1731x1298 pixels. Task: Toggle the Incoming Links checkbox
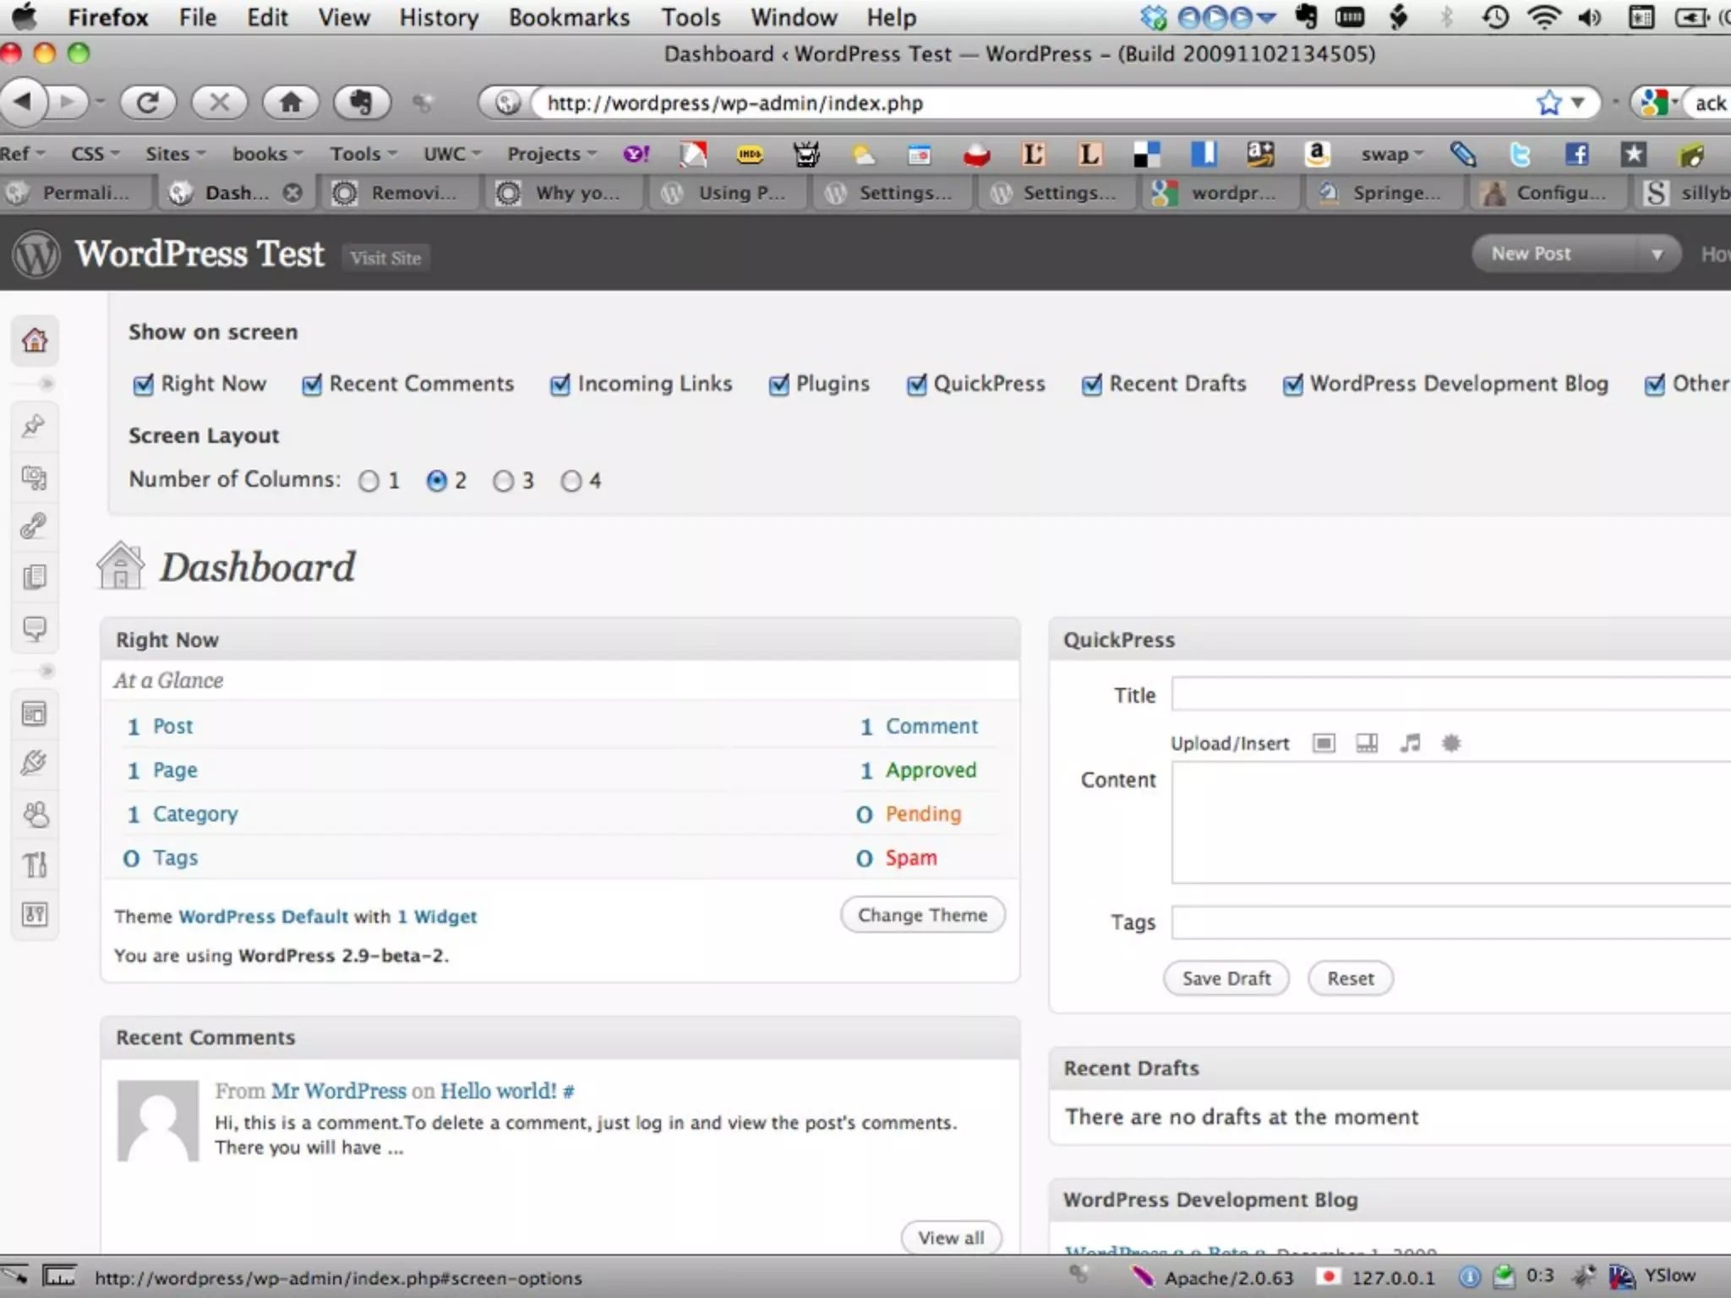point(560,384)
